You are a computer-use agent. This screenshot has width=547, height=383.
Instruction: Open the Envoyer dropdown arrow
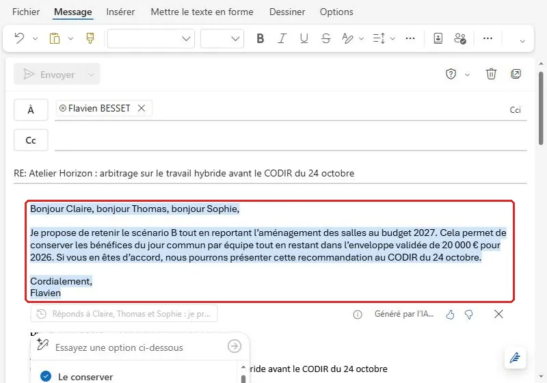tap(92, 75)
